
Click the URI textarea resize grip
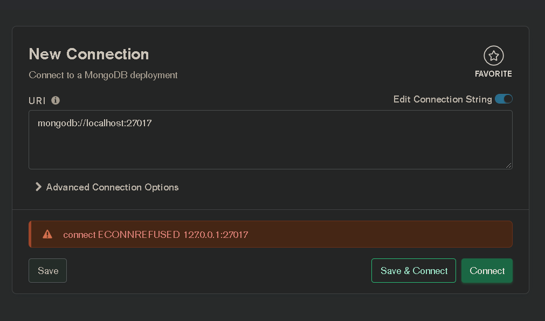coord(508,166)
